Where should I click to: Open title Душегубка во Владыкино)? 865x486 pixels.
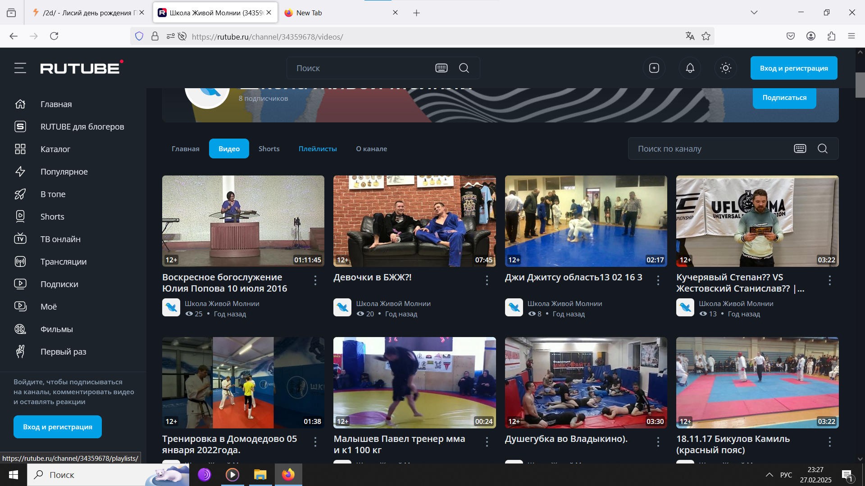click(566, 439)
